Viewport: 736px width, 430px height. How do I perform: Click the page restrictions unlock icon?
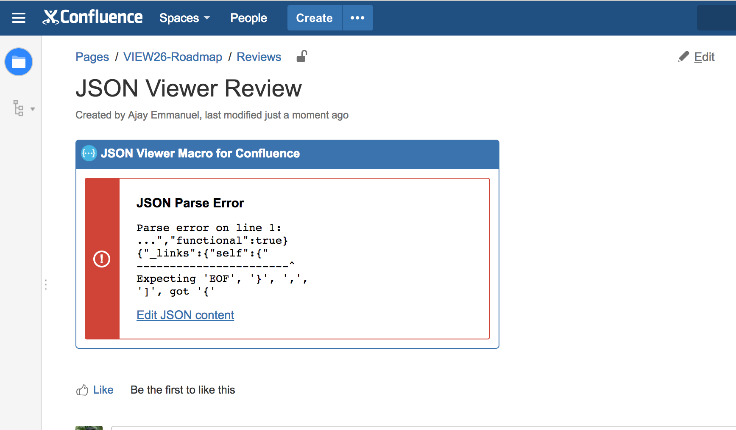(x=301, y=56)
